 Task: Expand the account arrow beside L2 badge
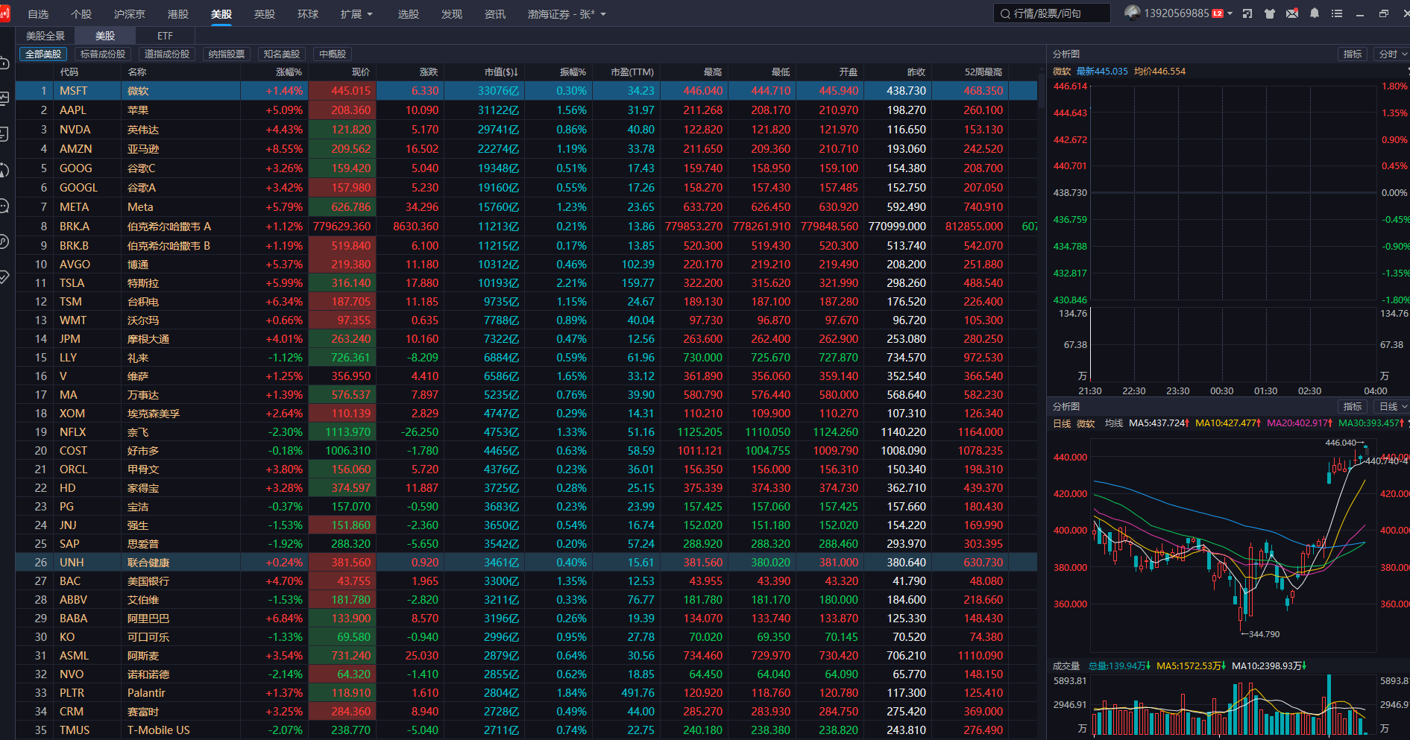(1230, 14)
